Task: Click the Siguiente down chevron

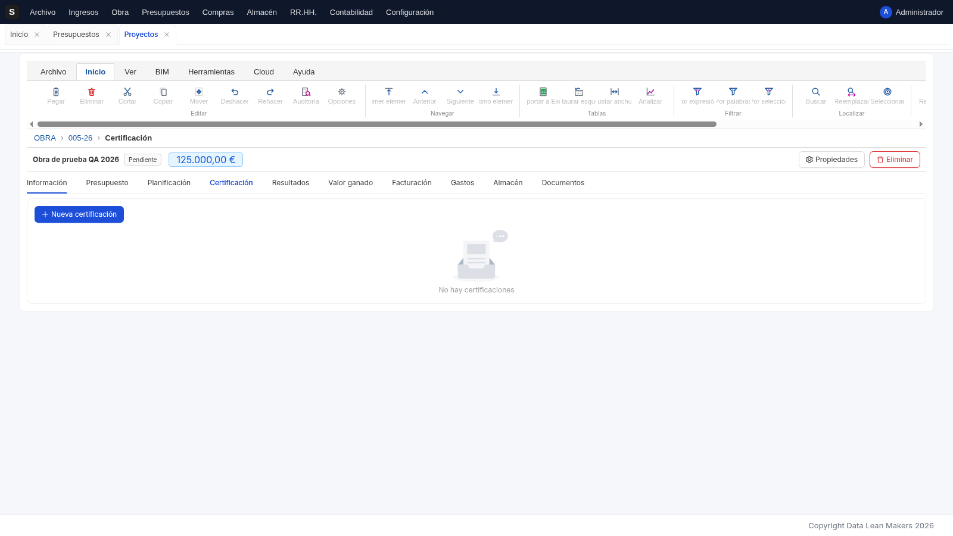Action: [460, 92]
